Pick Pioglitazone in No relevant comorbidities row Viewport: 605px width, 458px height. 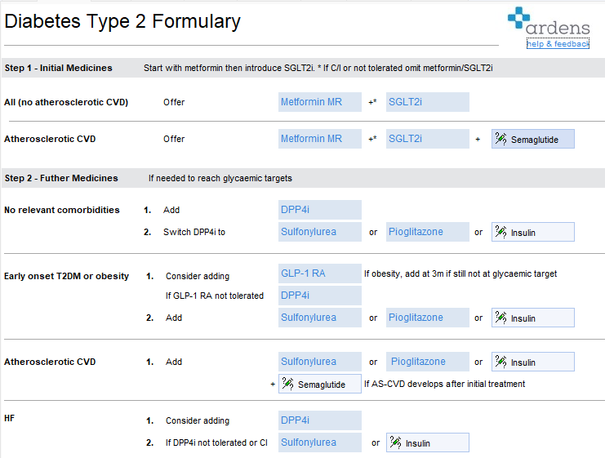click(427, 232)
